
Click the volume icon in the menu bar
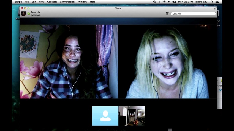[169, 2]
